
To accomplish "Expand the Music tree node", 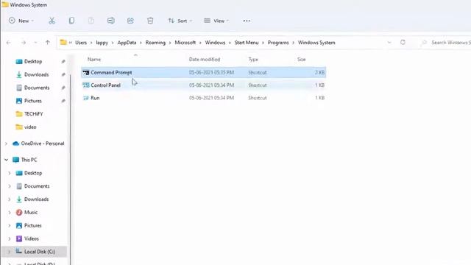I will tap(10, 213).
